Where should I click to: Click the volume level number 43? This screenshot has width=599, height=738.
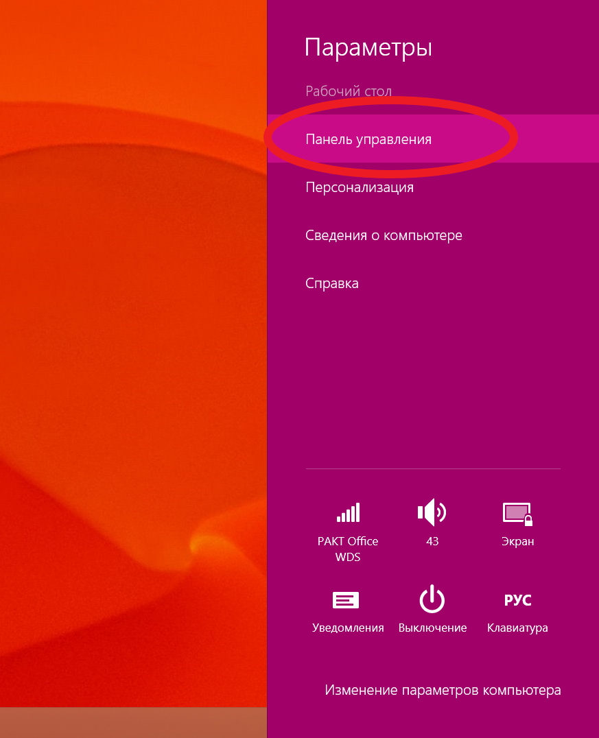click(432, 541)
